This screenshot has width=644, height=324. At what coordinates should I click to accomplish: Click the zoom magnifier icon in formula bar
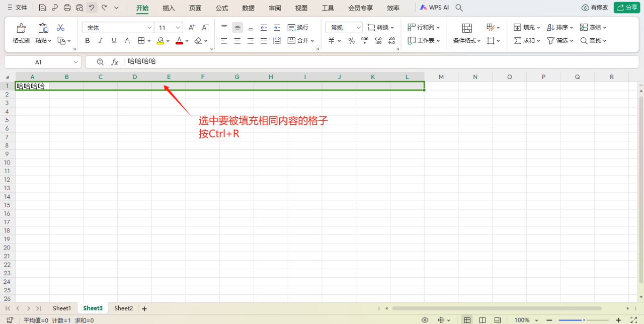click(x=100, y=62)
